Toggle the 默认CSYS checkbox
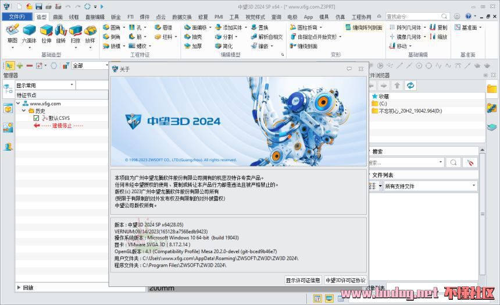Image resolution: width=500 pixels, height=305 pixels. [x=36, y=118]
